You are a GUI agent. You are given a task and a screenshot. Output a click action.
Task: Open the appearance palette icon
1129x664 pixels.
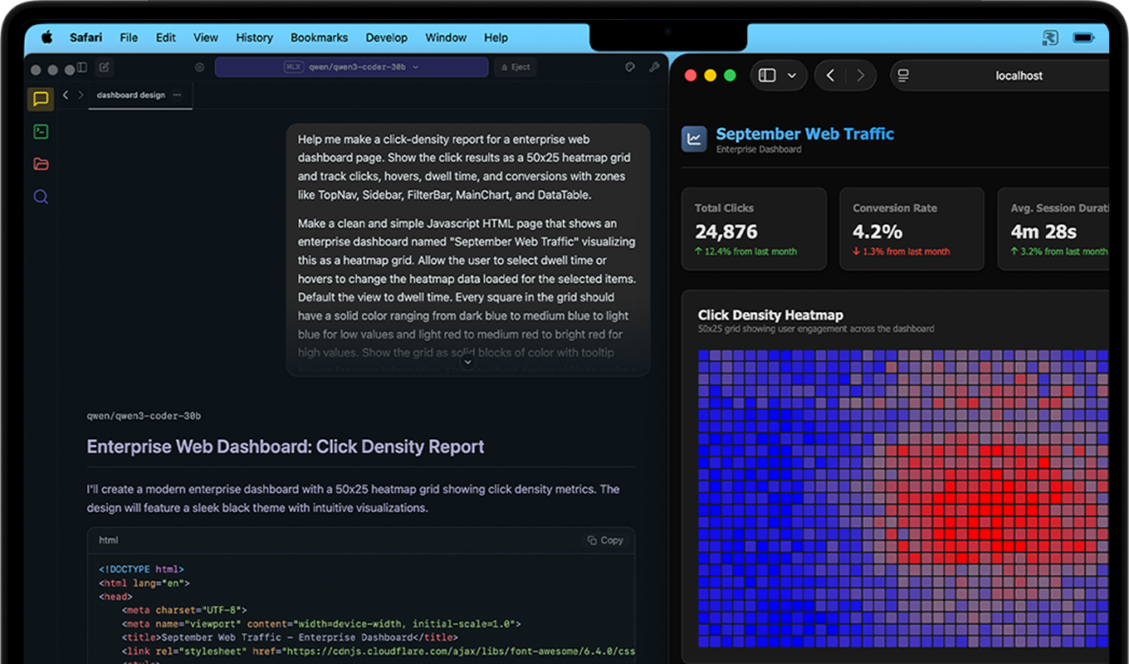pos(630,67)
